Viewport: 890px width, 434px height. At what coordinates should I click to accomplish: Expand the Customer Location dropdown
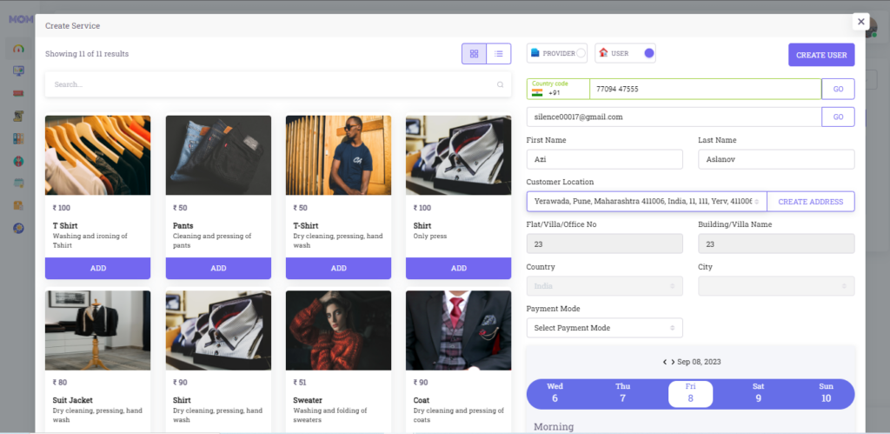(647, 202)
